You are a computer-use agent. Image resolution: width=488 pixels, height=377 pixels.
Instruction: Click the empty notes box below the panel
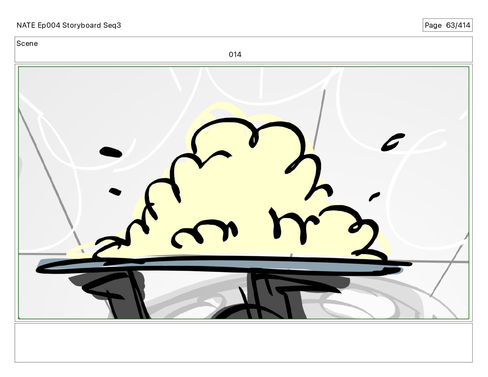click(x=243, y=343)
